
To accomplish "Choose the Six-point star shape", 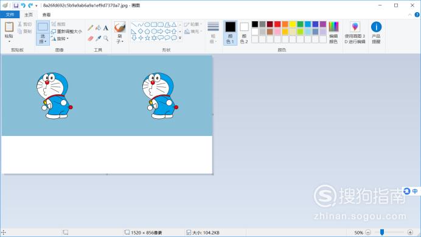I will point(154,38).
